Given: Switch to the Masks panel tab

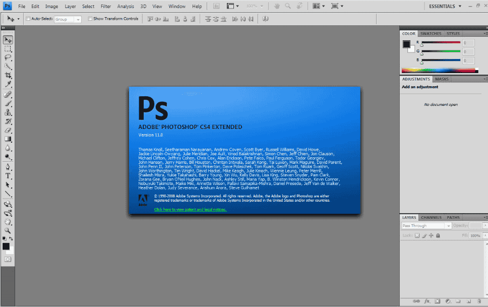Looking at the screenshot, I should click(442, 79).
